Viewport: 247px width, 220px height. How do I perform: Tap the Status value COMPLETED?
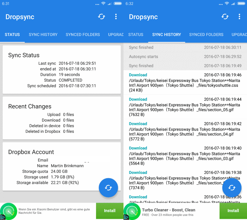coord(70,80)
